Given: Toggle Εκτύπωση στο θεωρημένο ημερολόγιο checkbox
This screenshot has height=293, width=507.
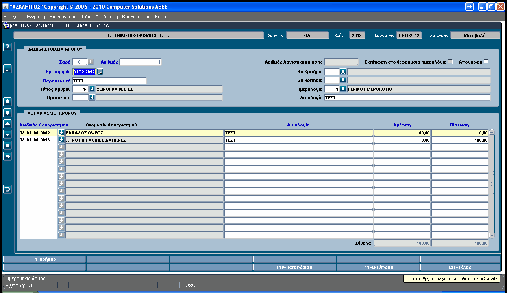Looking at the screenshot, I should point(450,62).
